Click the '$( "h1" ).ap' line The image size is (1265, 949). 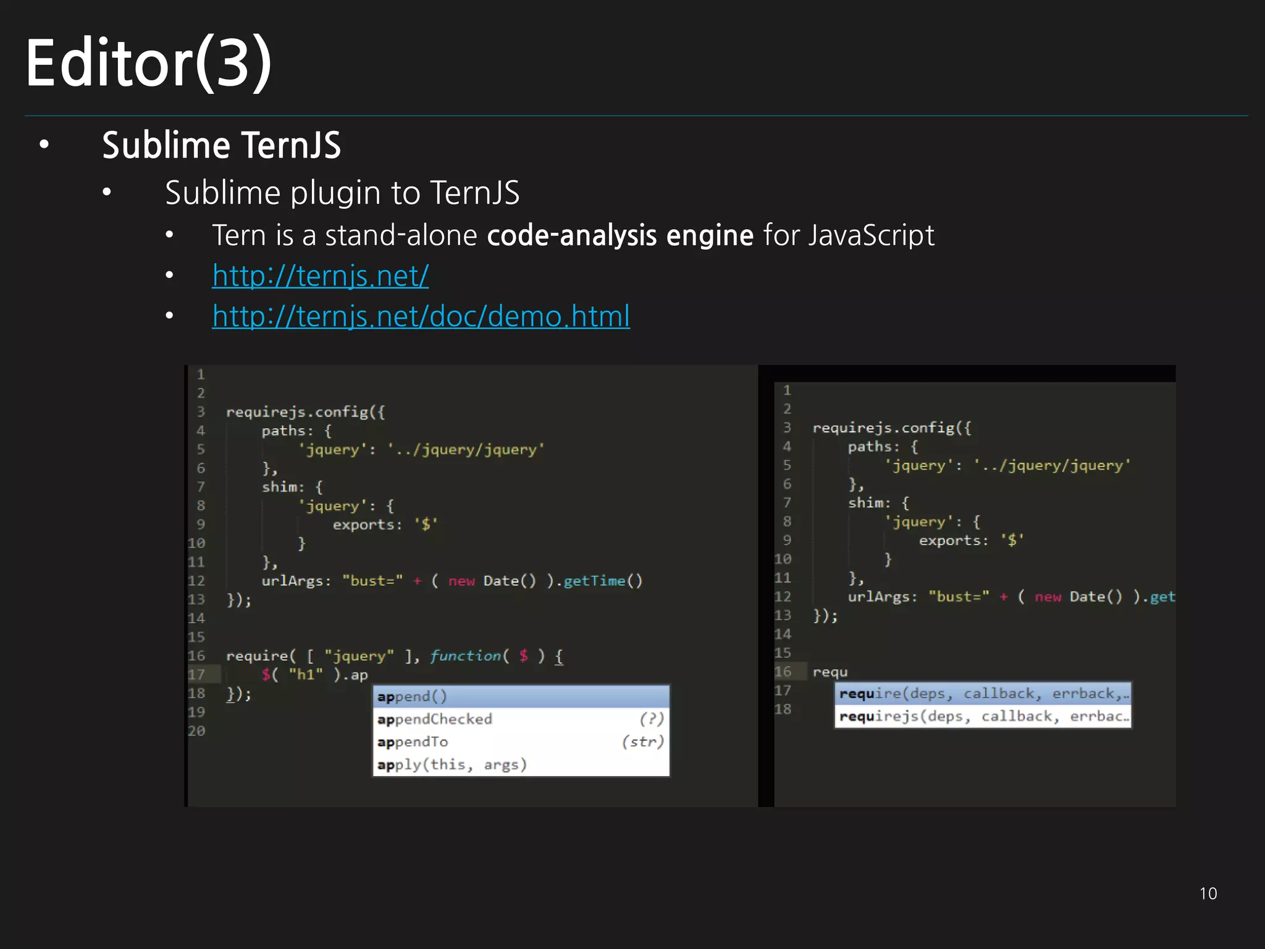[x=314, y=675]
